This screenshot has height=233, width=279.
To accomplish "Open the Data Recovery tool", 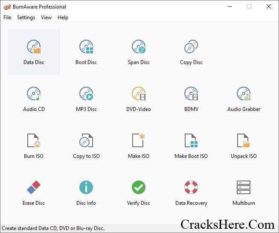I will point(191,193).
